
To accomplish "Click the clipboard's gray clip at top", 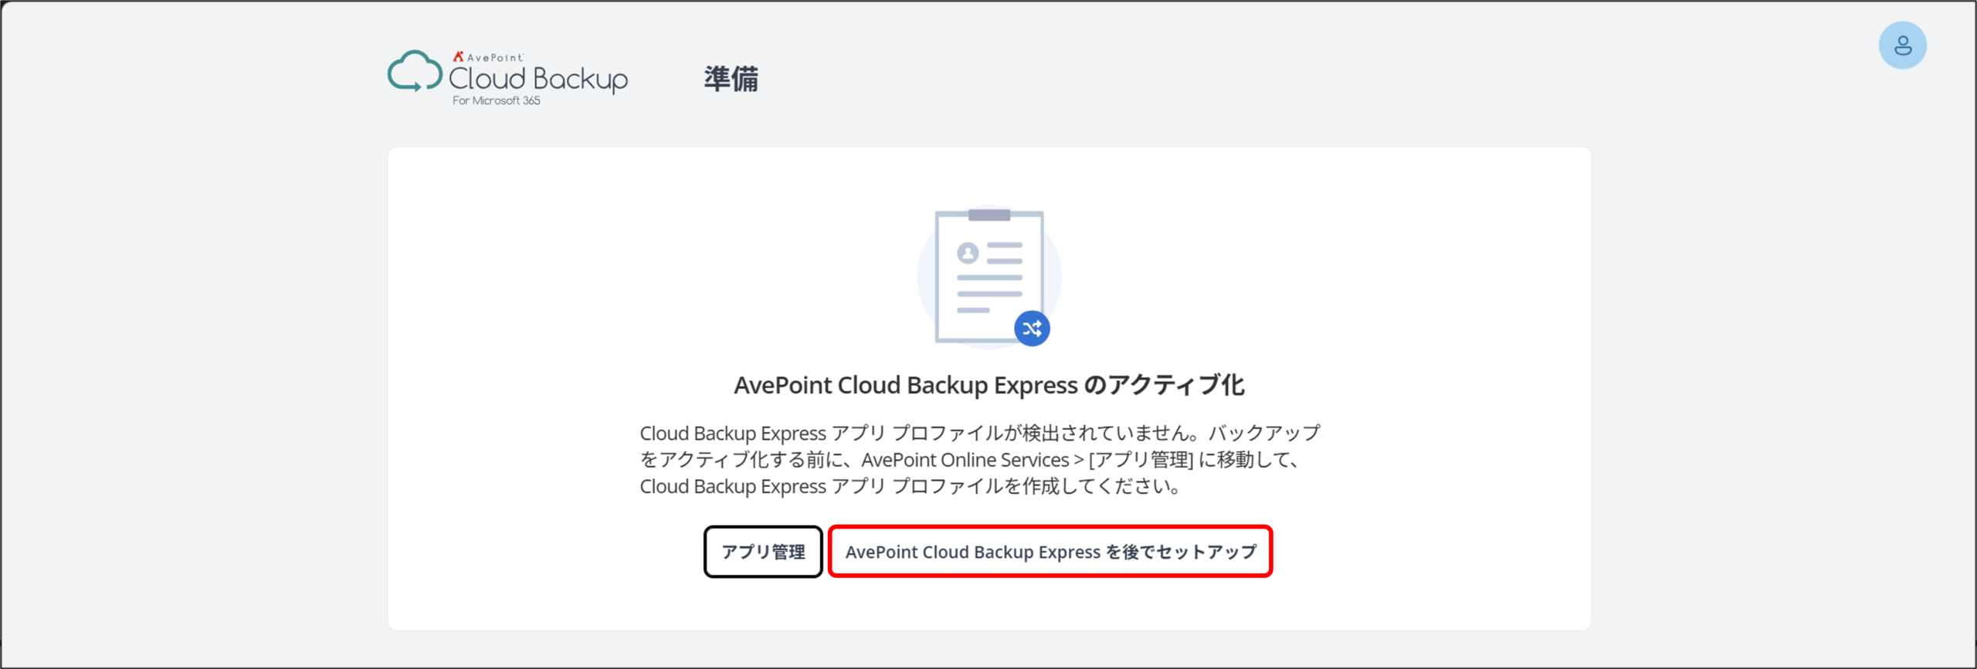I will (x=989, y=215).
